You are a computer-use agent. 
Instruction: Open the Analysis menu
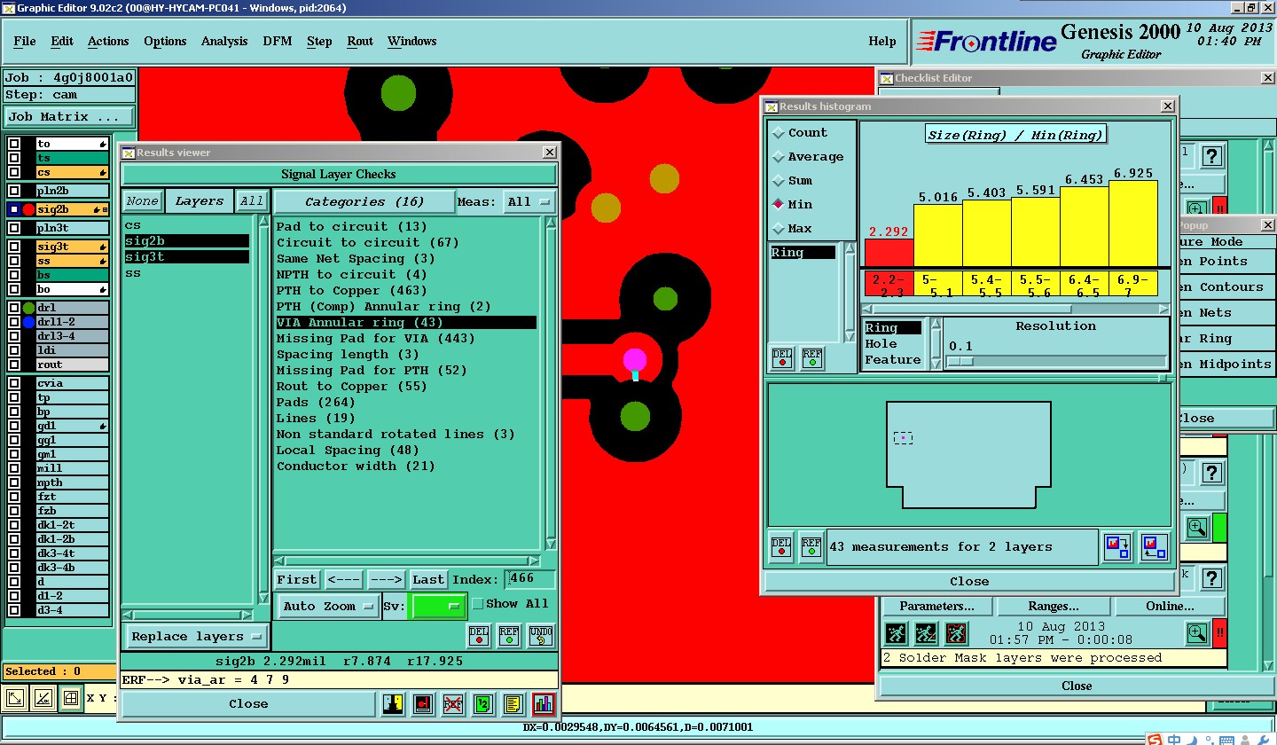(223, 42)
